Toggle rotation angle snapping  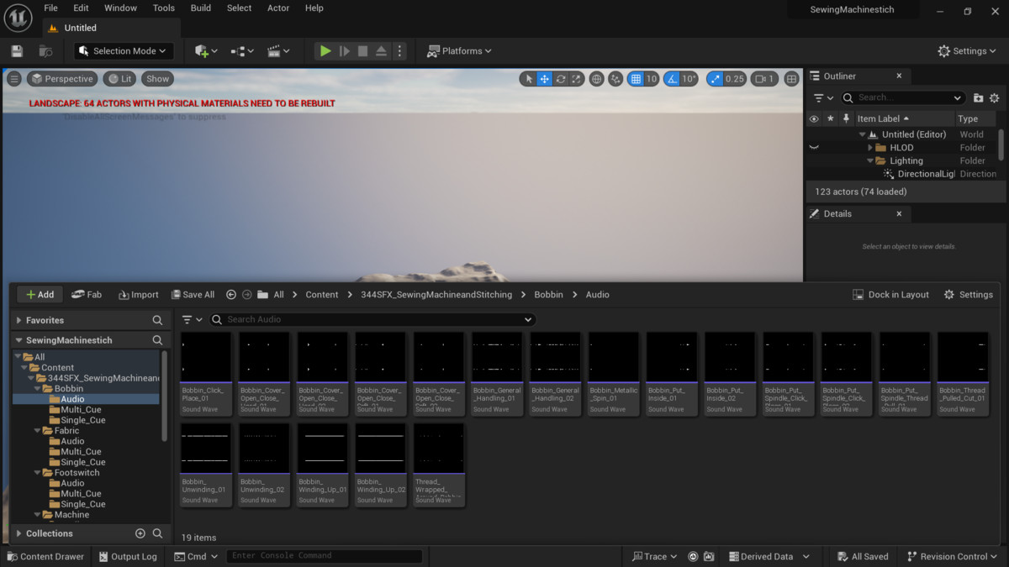tap(671, 79)
